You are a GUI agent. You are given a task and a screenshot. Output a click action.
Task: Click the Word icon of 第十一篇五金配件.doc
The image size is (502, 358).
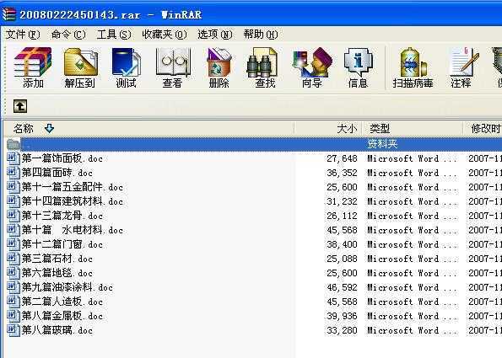coord(13,187)
